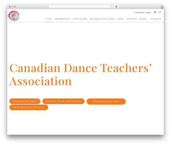This screenshot has width=171, height=145.
Task: Reload the page with the refresh icon
Action: 111,7
